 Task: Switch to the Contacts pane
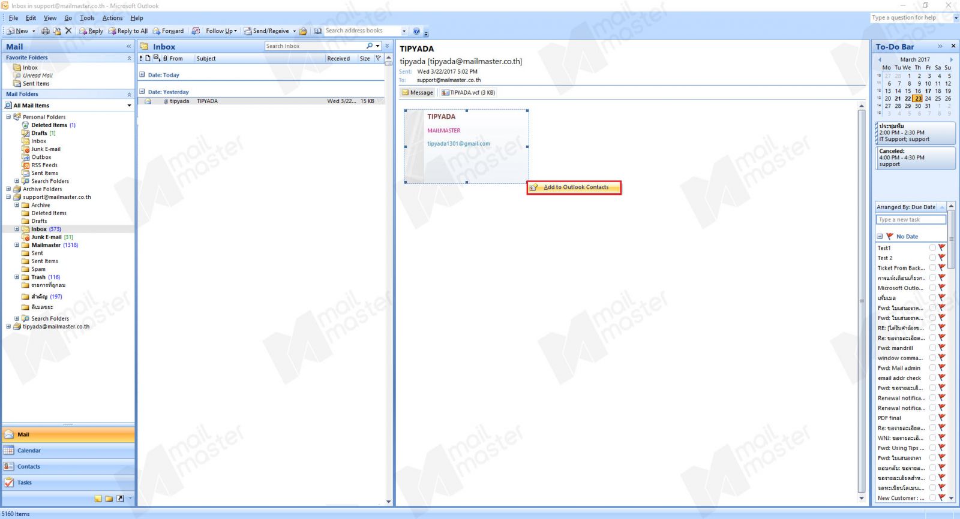(x=68, y=467)
